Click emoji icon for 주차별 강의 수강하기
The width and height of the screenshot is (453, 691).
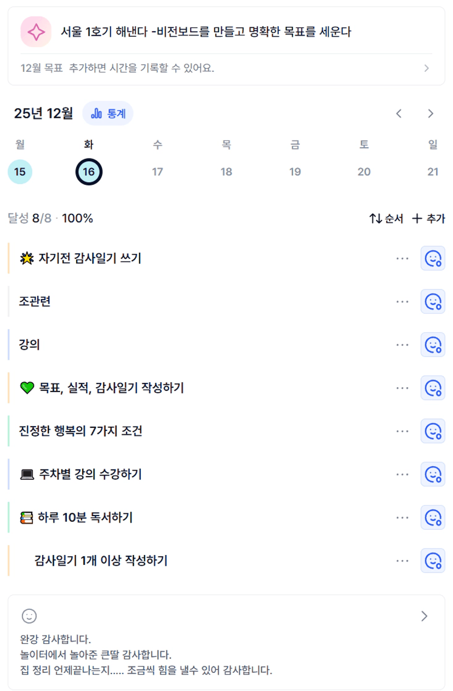pos(433,474)
